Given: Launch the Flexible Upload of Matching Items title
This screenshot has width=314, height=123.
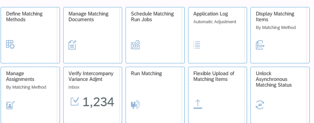Looking at the screenshot, I should [214, 76].
